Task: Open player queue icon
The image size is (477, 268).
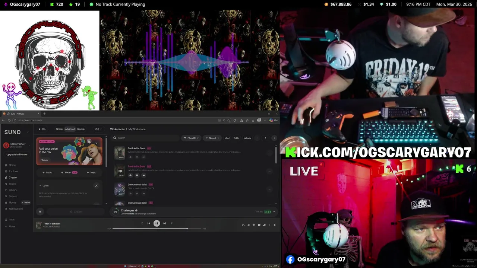Action: coord(243,225)
